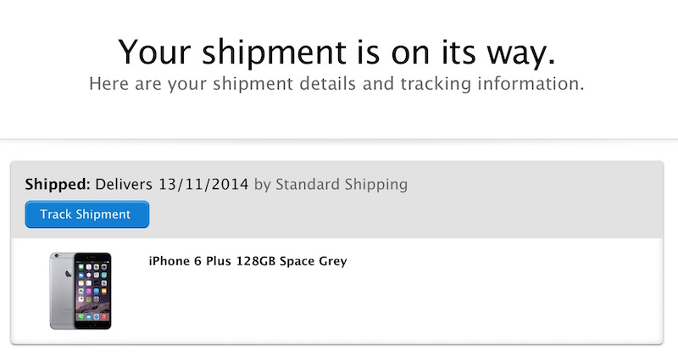678x356 pixels.
Task: Open the iPhone 6 Plus product thumbnail
Action: 81,291
